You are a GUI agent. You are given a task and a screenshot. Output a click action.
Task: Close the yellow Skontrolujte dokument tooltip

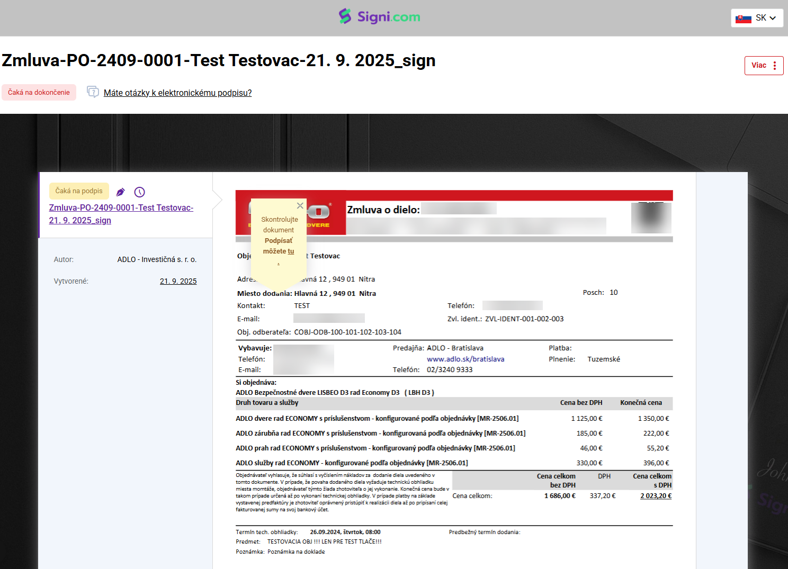300,205
